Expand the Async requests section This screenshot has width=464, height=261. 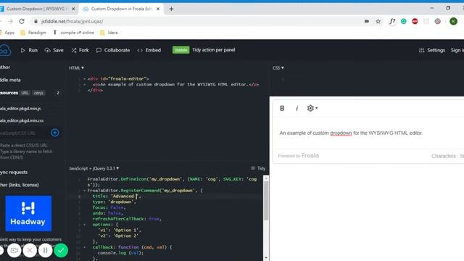pyautogui.click(x=14, y=173)
